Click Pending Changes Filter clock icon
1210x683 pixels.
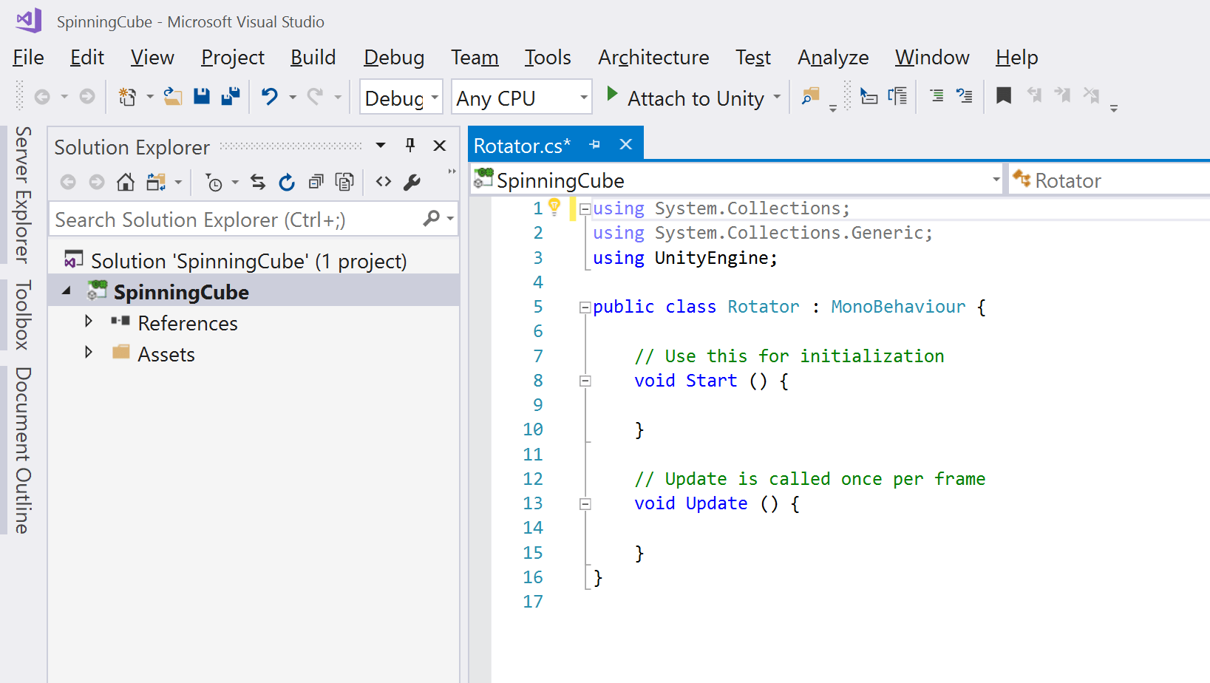click(214, 183)
